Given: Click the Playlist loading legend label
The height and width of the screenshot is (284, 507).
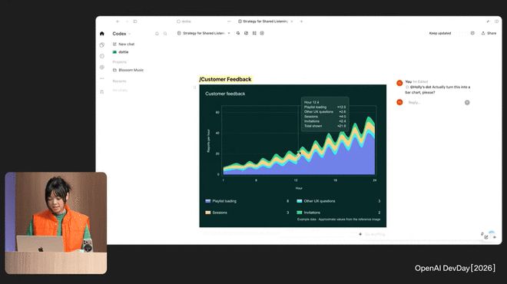Looking at the screenshot, I should click(224, 201).
